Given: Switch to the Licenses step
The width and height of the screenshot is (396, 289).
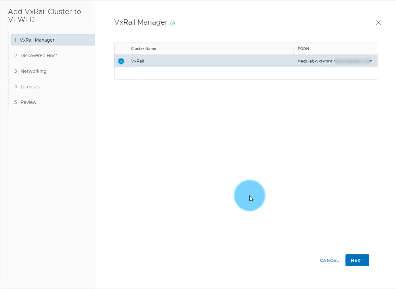Looking at the screenshot, I should [x=30, y=87].
